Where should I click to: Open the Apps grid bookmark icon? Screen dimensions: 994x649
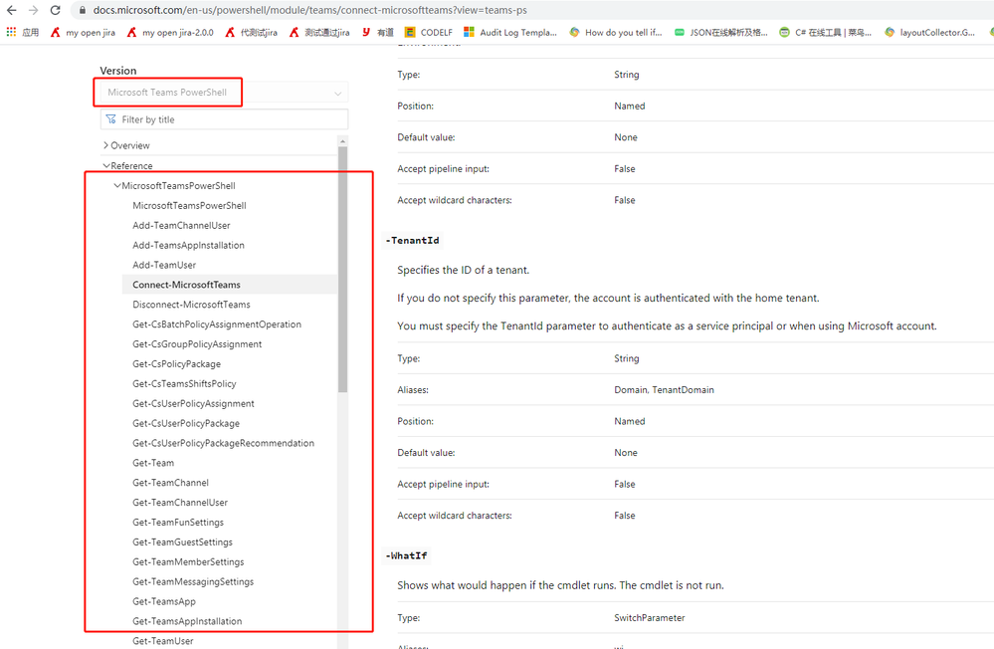click(x=11, y=33)
